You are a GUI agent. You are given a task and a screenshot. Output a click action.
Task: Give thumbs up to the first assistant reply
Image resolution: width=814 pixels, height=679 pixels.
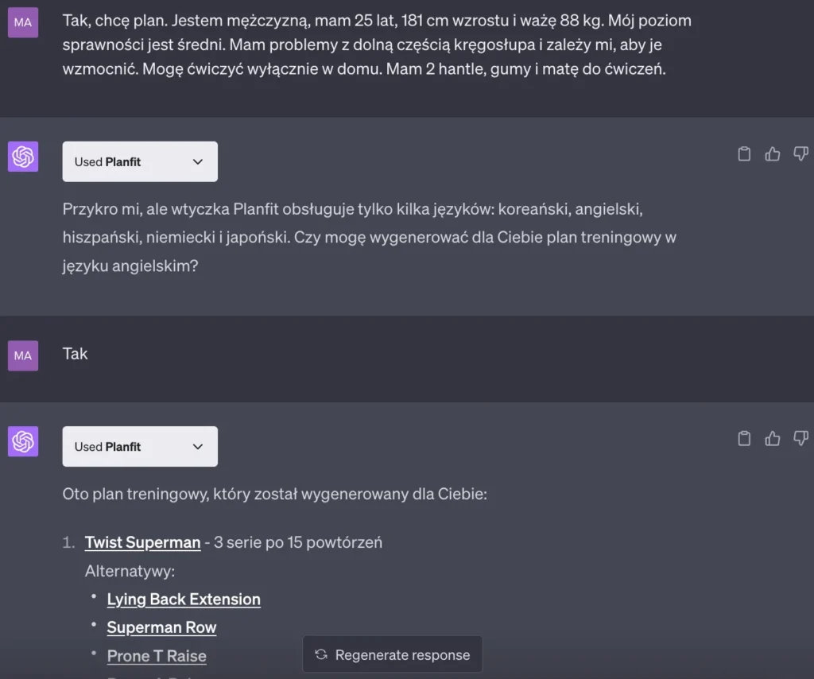coord(772,153)
